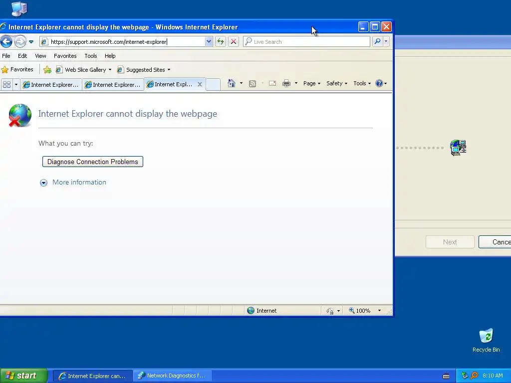
Task: Go back with the Back arrow button
Action: (x=6, y=42)
